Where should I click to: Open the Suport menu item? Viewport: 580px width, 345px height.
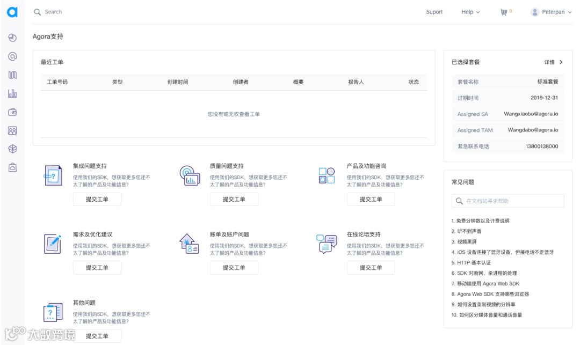[x=434, y=12]
